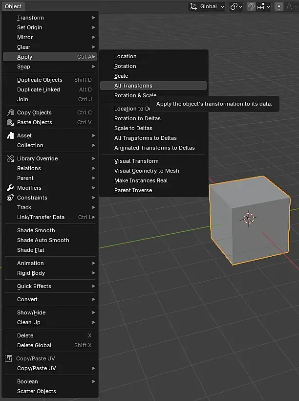Click the Asset library icon
Viewport: 299px width, 401px height.
click(10, 135)
